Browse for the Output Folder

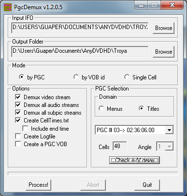coord(163,52)
